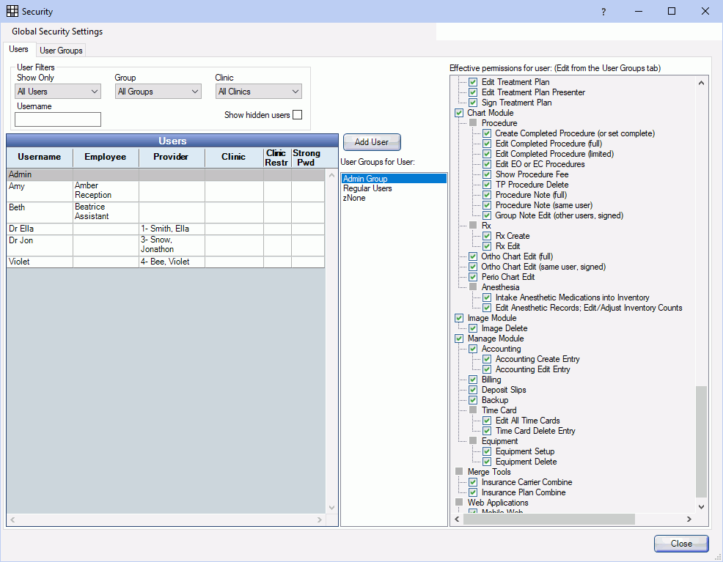
Task: Click the permissions tree vertical scrollbar thumb
Action: point(701,442)
